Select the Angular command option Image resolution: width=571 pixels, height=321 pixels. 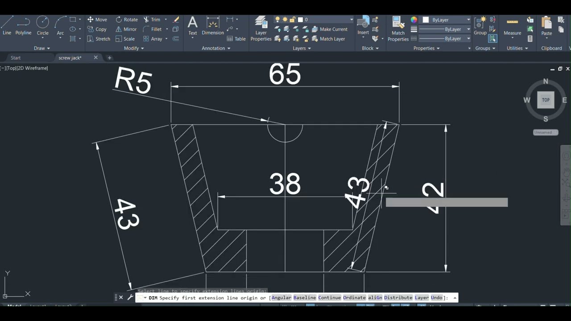(x=281, y=298)
